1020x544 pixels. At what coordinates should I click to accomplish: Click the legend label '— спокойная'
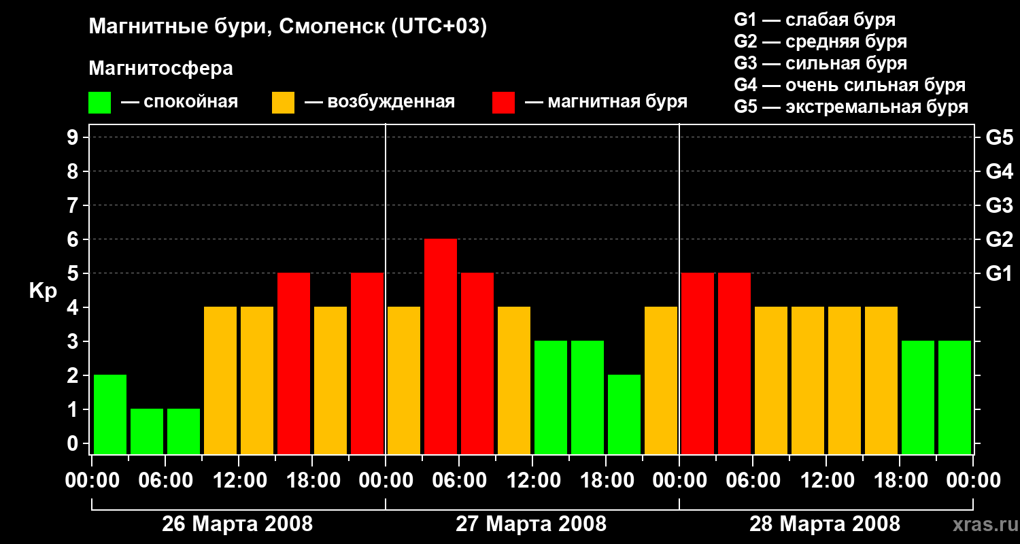coord(180,103)
